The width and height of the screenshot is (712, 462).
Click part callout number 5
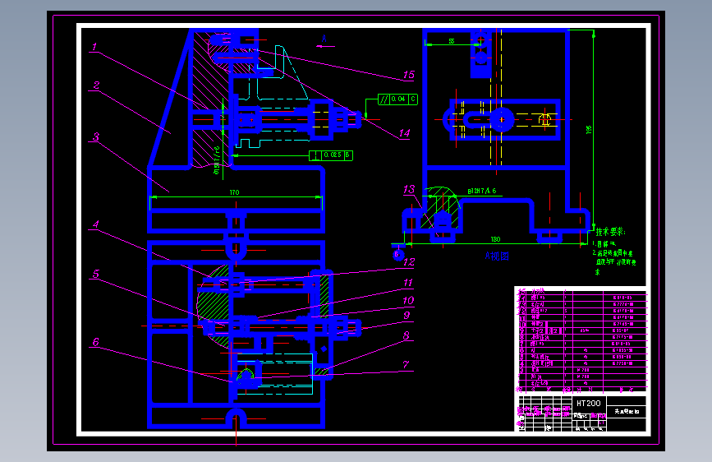[x=96, y=274]
